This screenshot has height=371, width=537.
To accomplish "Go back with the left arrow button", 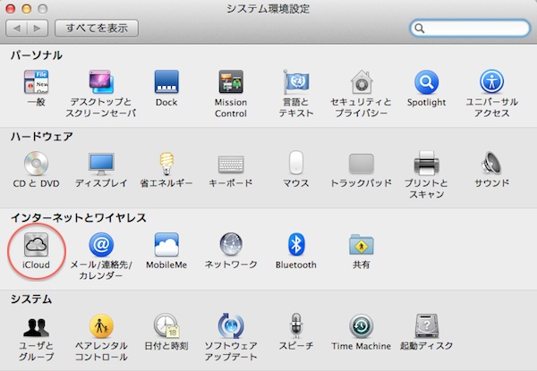I will click(x=16, y=28).
